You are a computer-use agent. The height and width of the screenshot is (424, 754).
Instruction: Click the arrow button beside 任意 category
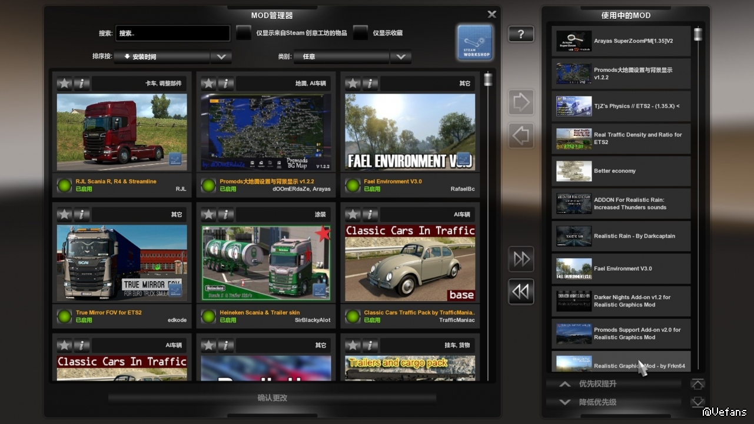click(x=401, y=57)
